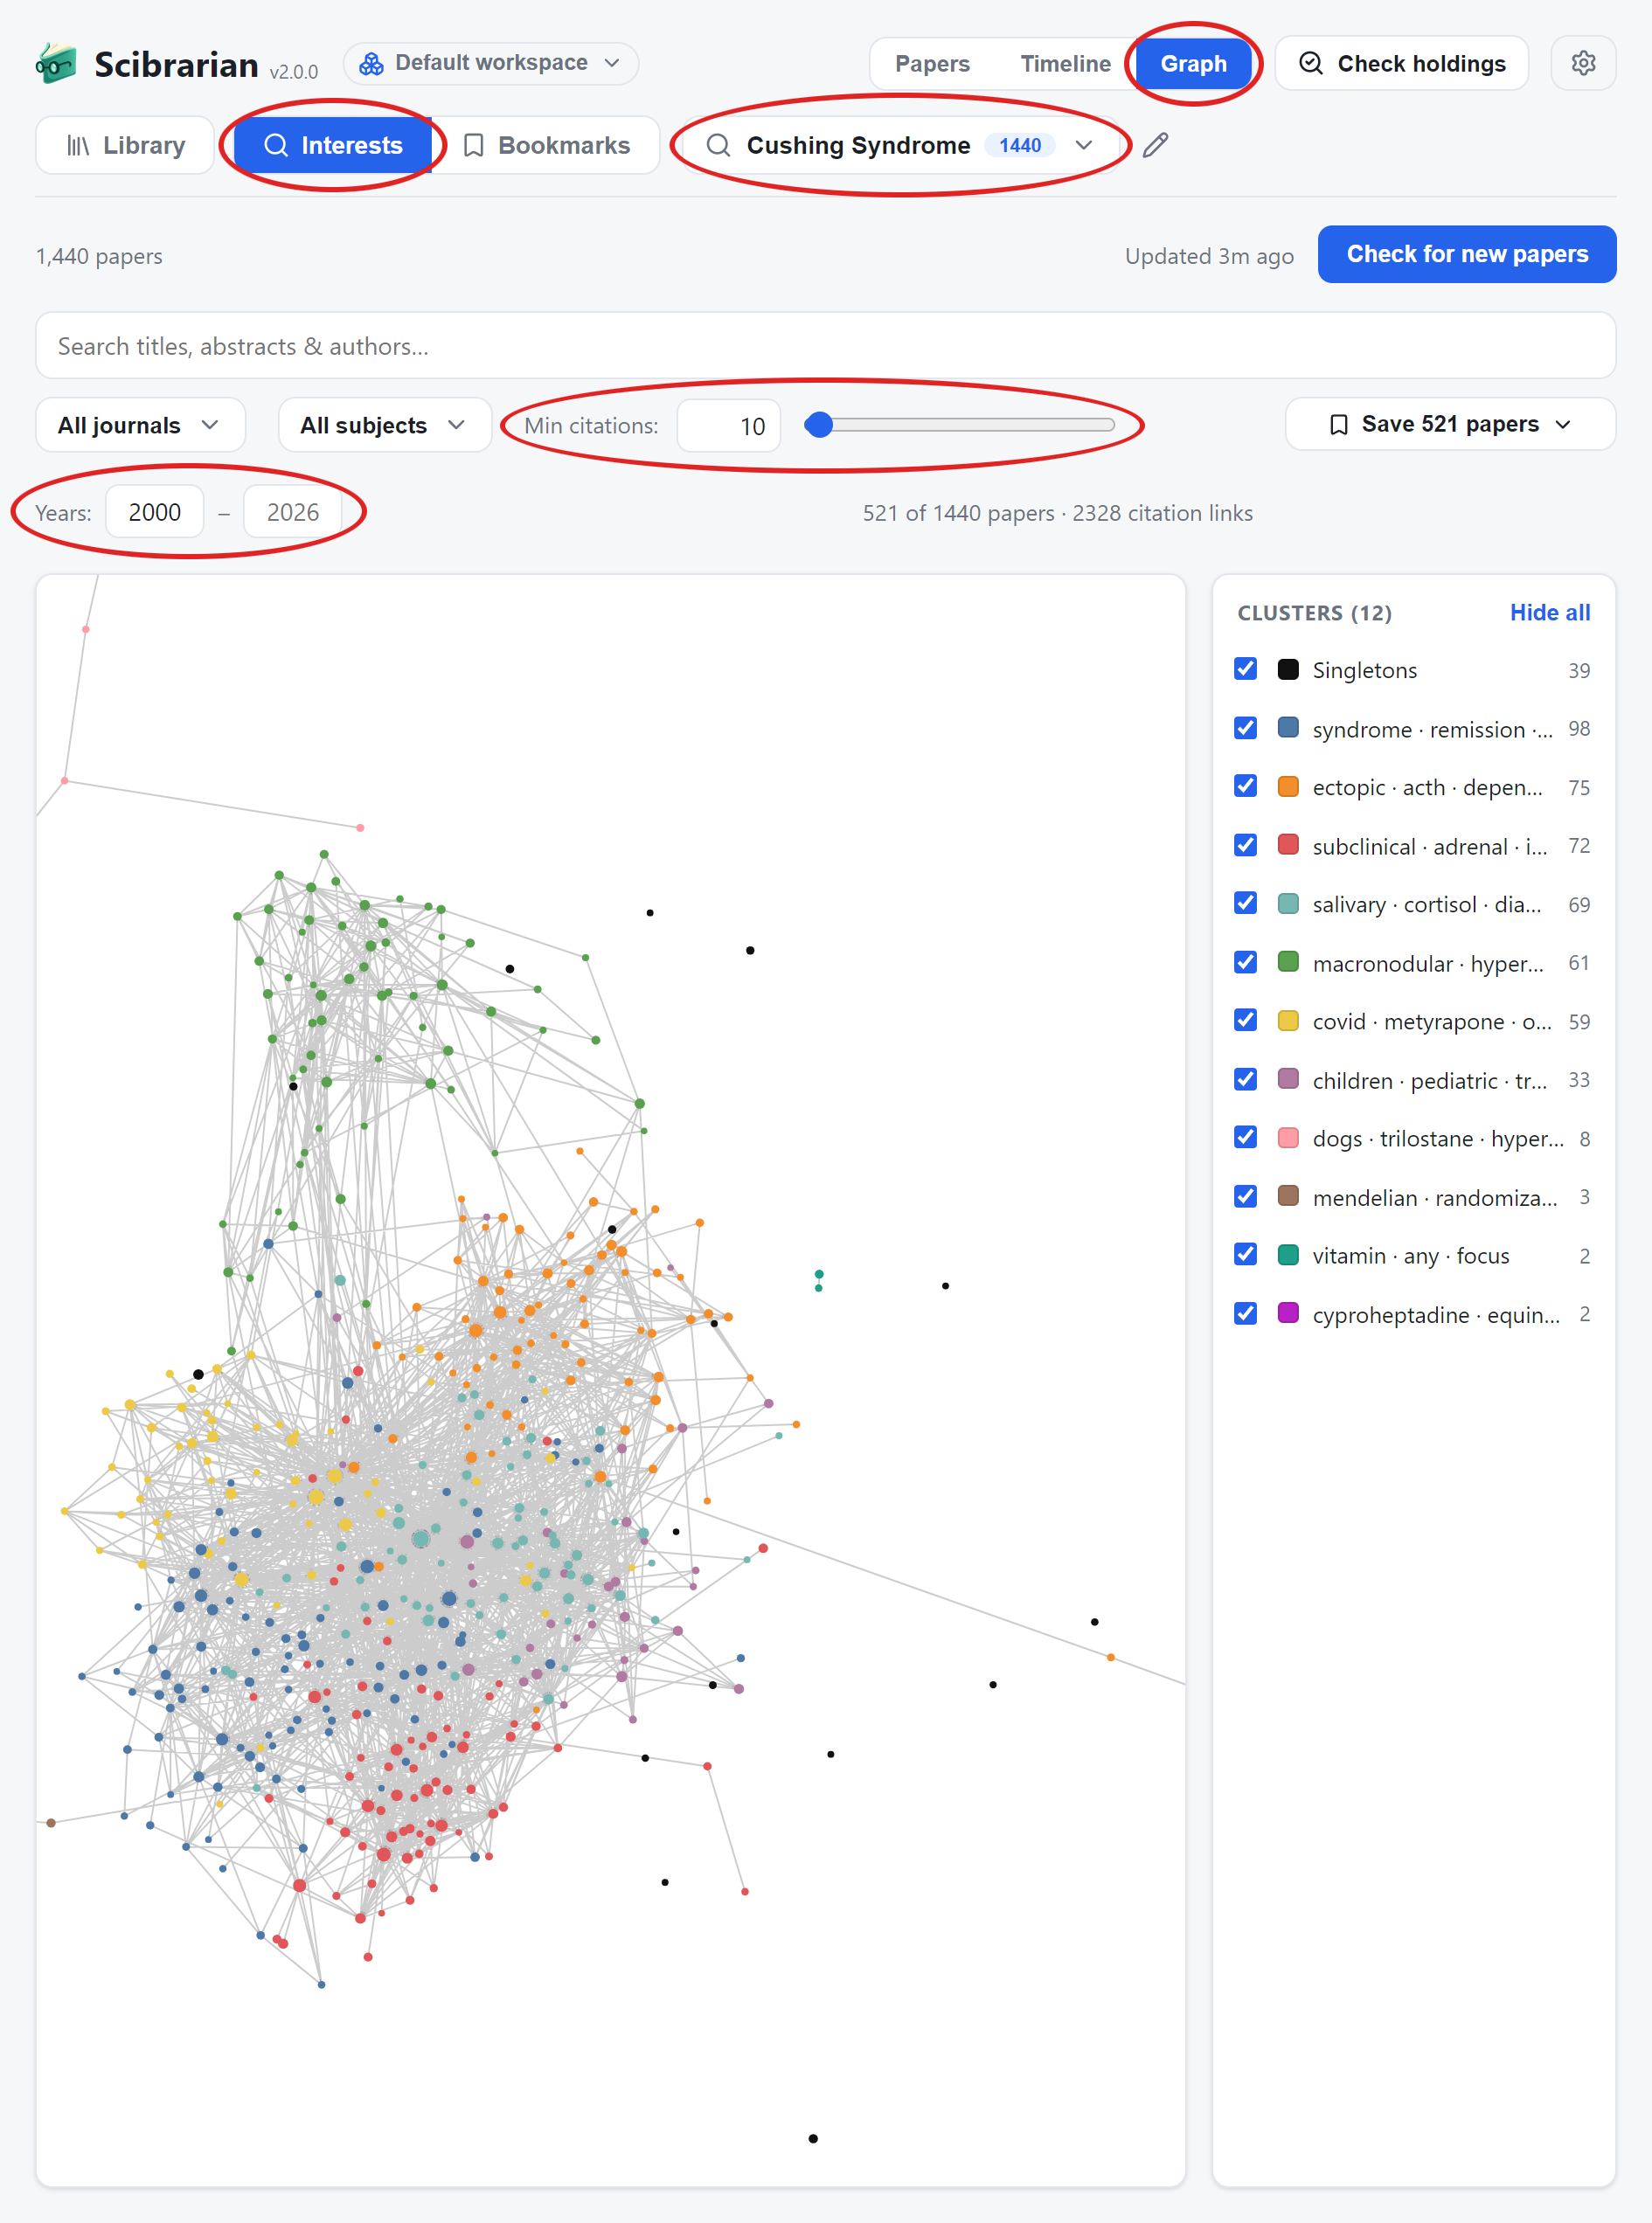Viewport: 1652px width, 2223px height.
Task: Click the start year field showing 2000
Action: (155, 512)
